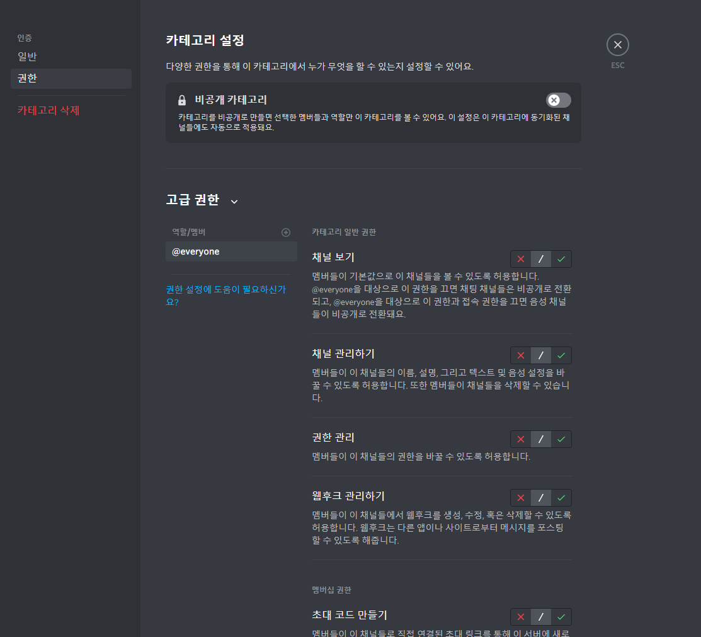
Task: Allow 채널 관리하기 with green checkmark
Action: click(x=561, y=355)
